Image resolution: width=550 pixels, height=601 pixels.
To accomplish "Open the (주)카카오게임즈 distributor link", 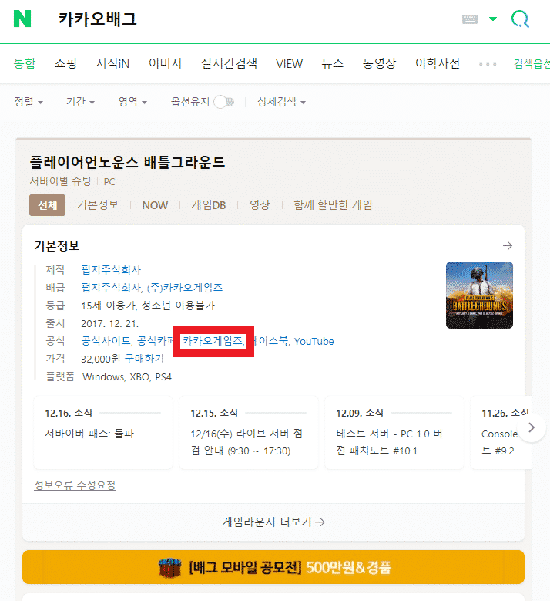I will pyautogui.click(x=185, y=288).
